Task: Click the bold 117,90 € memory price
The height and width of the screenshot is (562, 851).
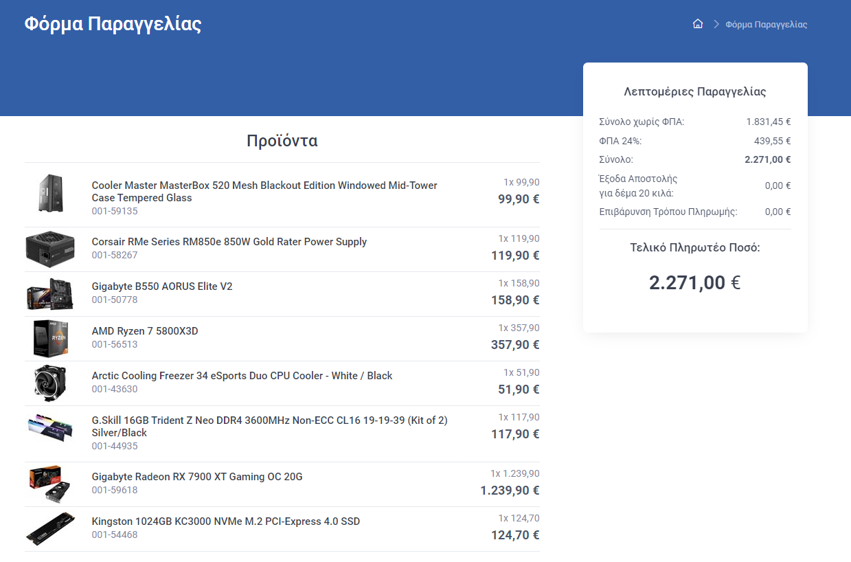Action: (515, 434)
